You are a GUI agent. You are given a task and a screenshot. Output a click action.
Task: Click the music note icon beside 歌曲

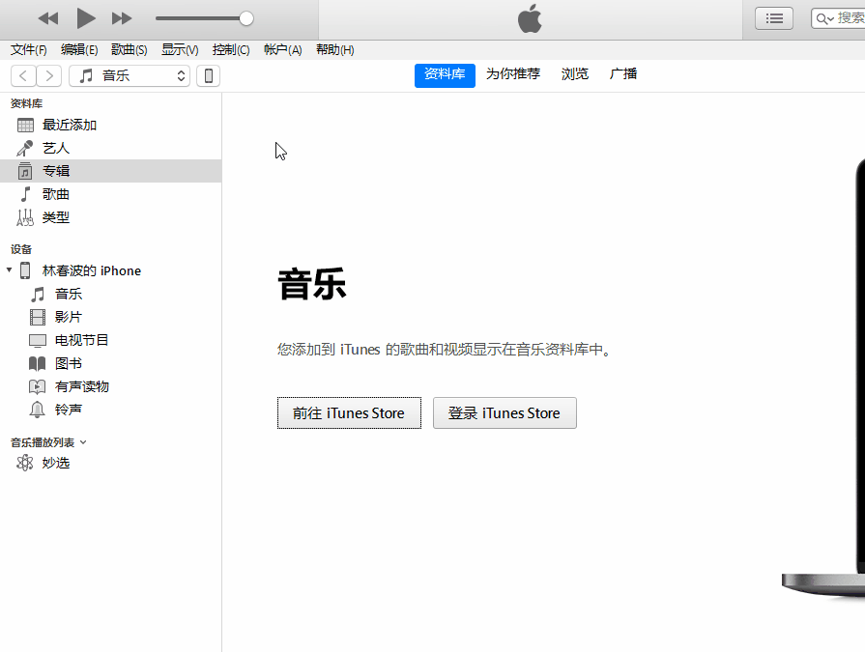click(x=25, y=194)
